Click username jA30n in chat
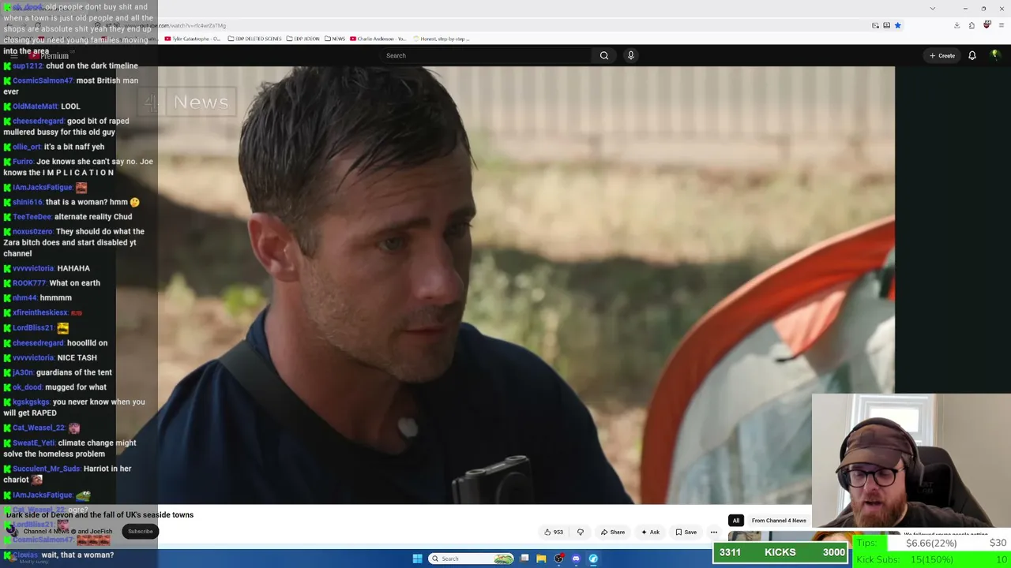 (23, 372)
